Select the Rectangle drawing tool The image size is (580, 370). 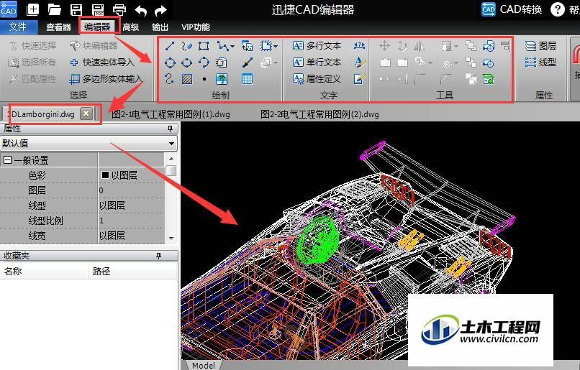(204, 46)
